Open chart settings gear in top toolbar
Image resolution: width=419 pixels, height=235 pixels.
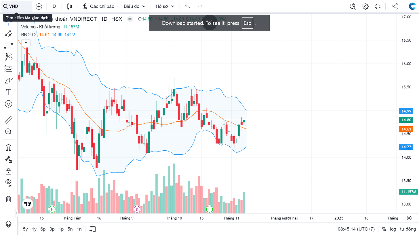pos(365,6)
